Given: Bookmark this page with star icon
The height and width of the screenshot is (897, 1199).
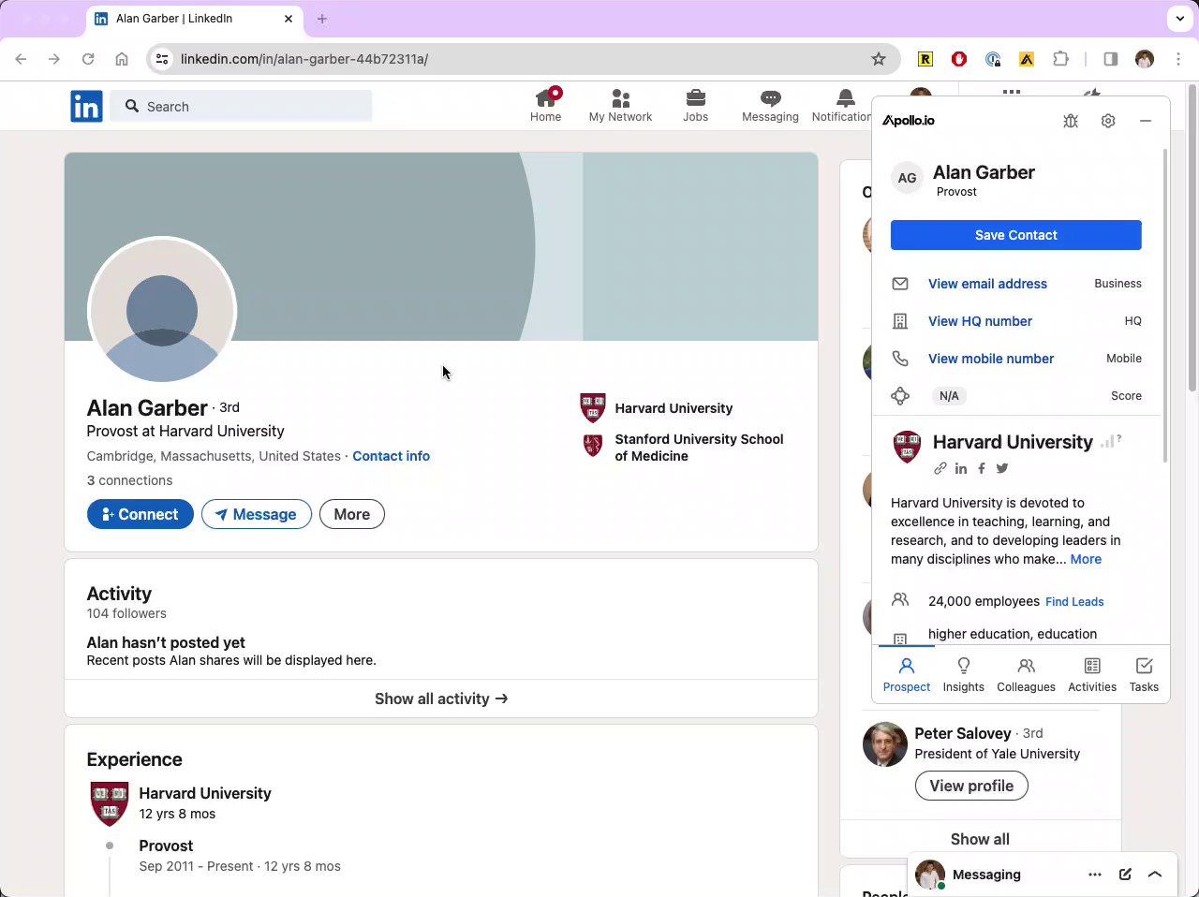Looking at the screenshot, I should point(879,59).
